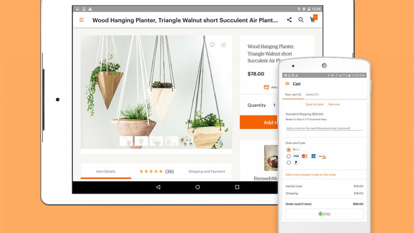Select the credit card payment radio button
Image resolution: width=414 pixels, height=233 pixels.
pyautogui.click(x=289, y=156)
